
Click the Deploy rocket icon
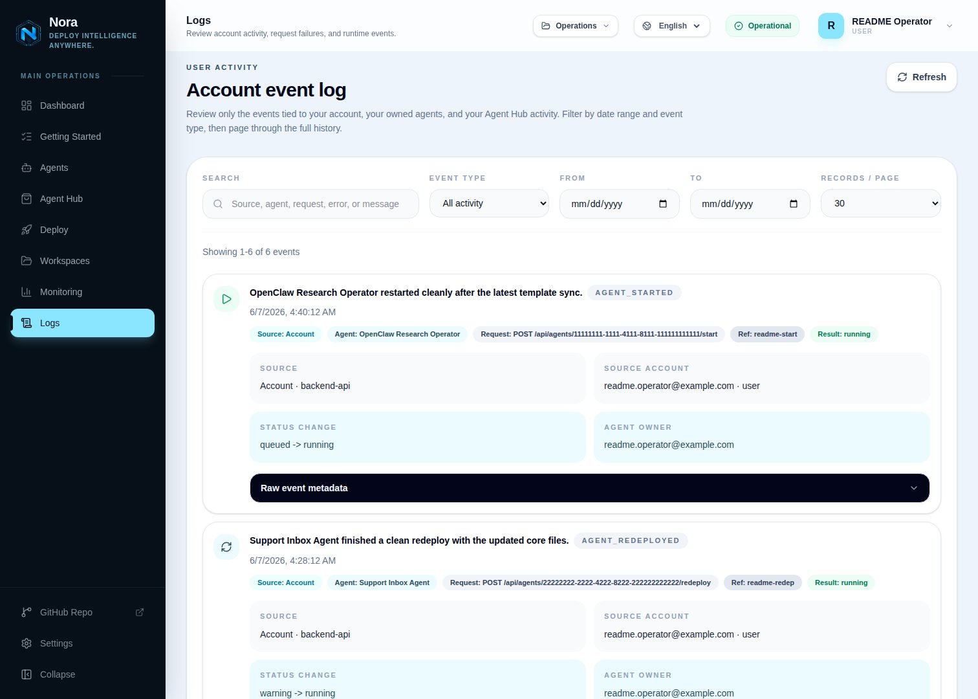[27, 230]
